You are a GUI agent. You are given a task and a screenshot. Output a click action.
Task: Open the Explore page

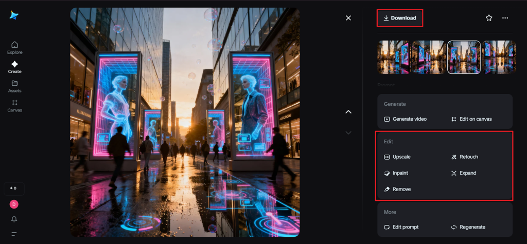point(14,48)
